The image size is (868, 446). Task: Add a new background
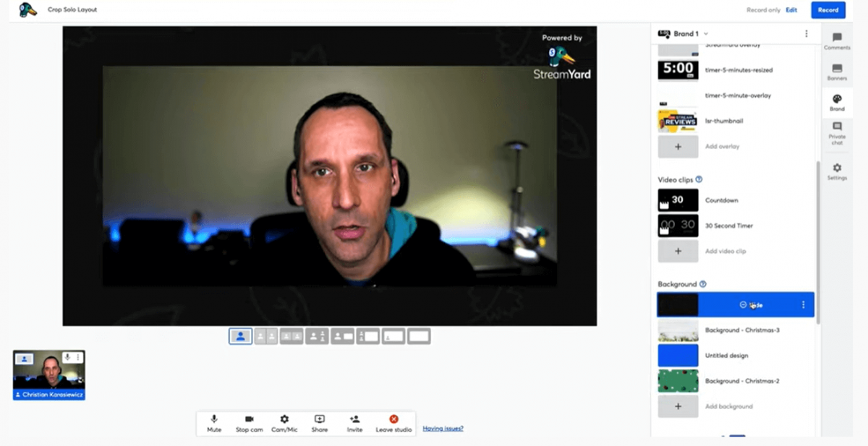tap(678, 406)
